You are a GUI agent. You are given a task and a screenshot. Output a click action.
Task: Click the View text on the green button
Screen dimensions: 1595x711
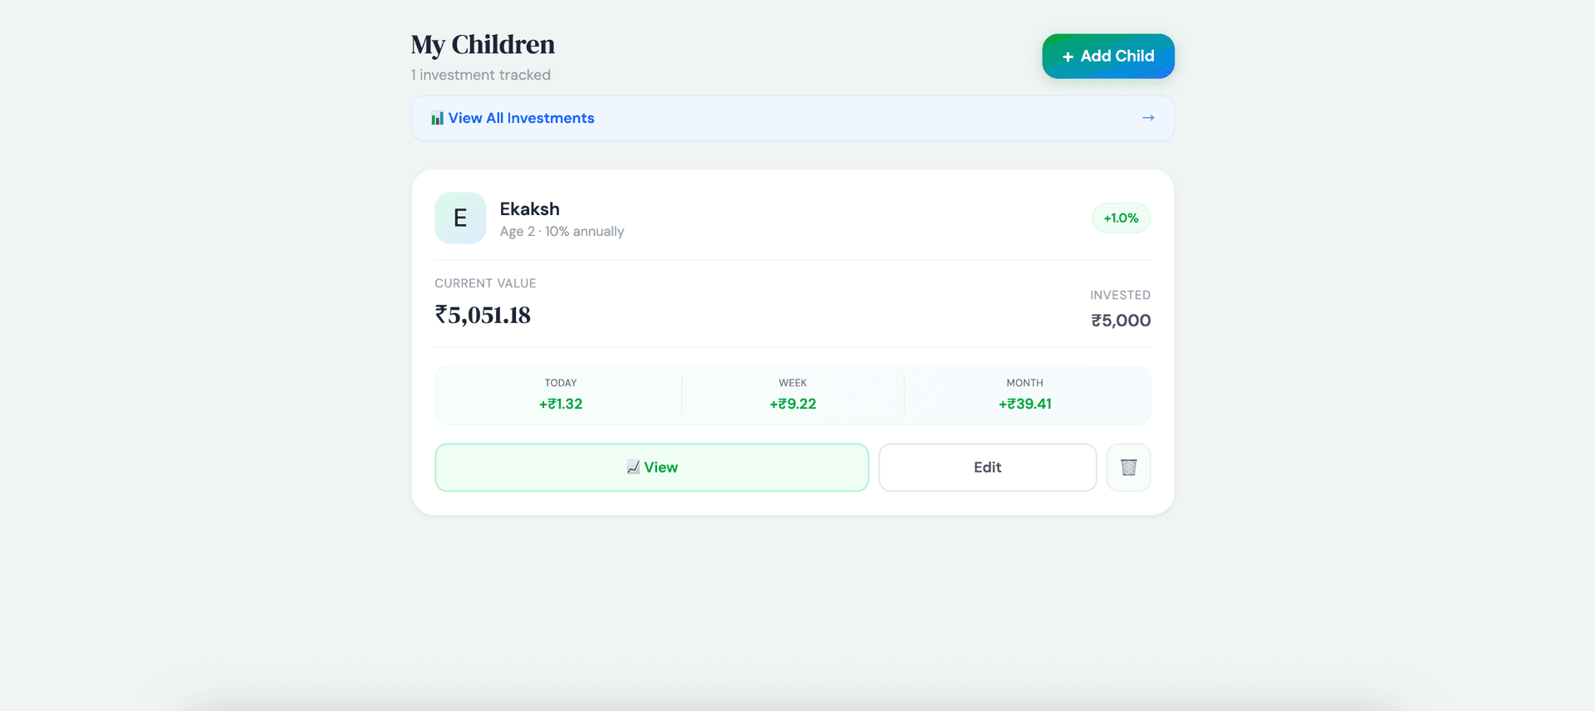[661, 468]
